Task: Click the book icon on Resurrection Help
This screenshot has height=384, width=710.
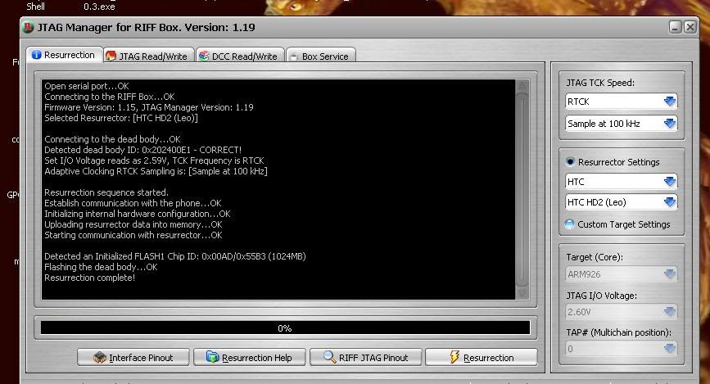Action: (x=212, y=357)
